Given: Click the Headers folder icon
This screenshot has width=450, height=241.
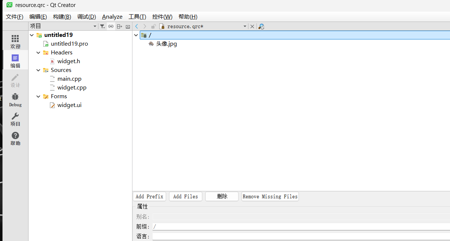Looking at the screenshot, I should coord(46,53).
